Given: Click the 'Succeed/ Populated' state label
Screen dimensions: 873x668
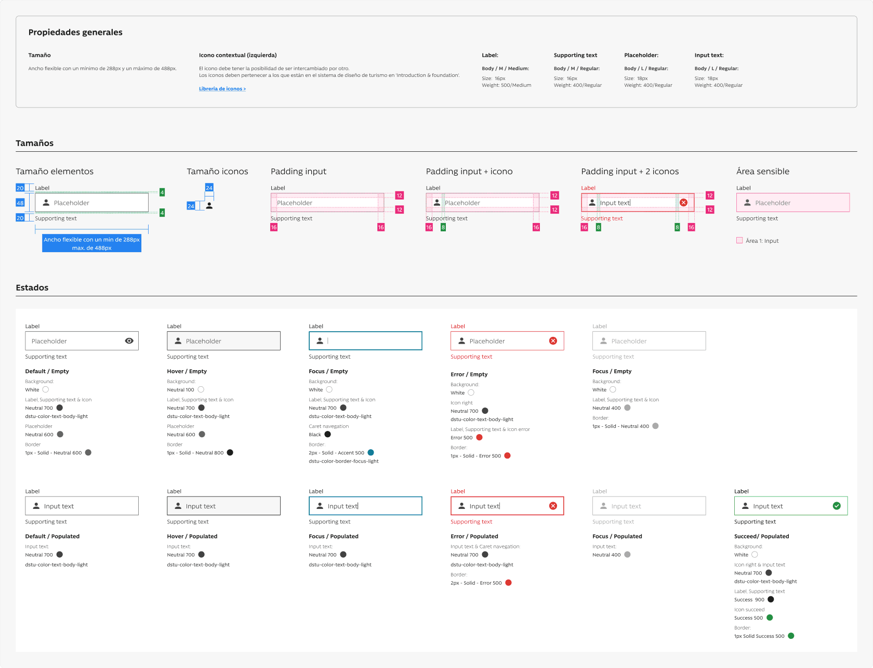Looking at the screenshot, I should (761, 536).
